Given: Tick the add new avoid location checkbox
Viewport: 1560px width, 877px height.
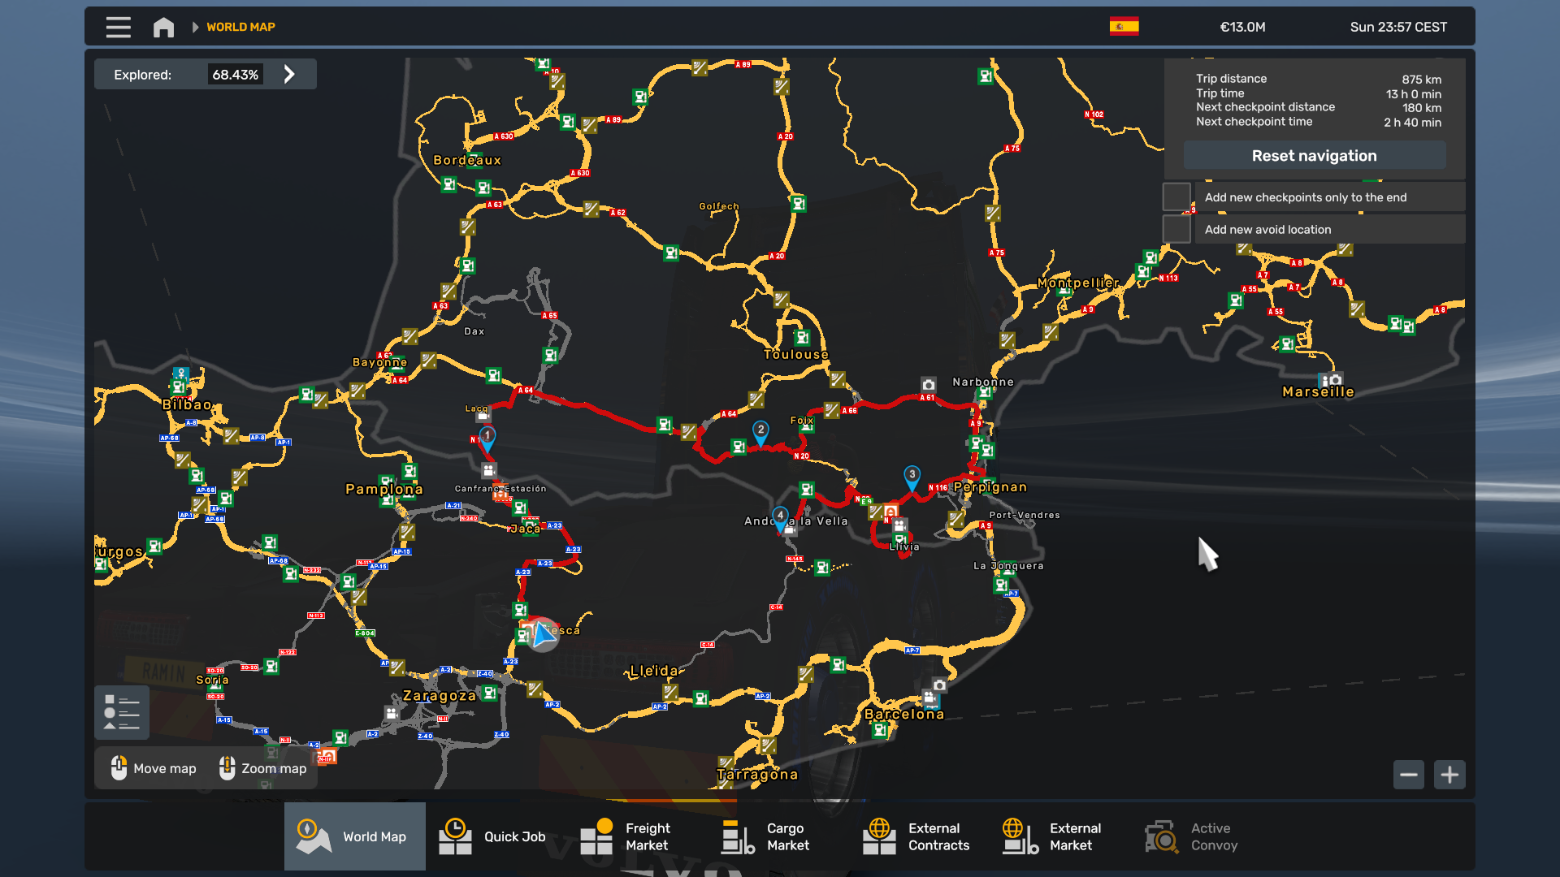Looking at the screenshot, I should (x=1176, y=230).
